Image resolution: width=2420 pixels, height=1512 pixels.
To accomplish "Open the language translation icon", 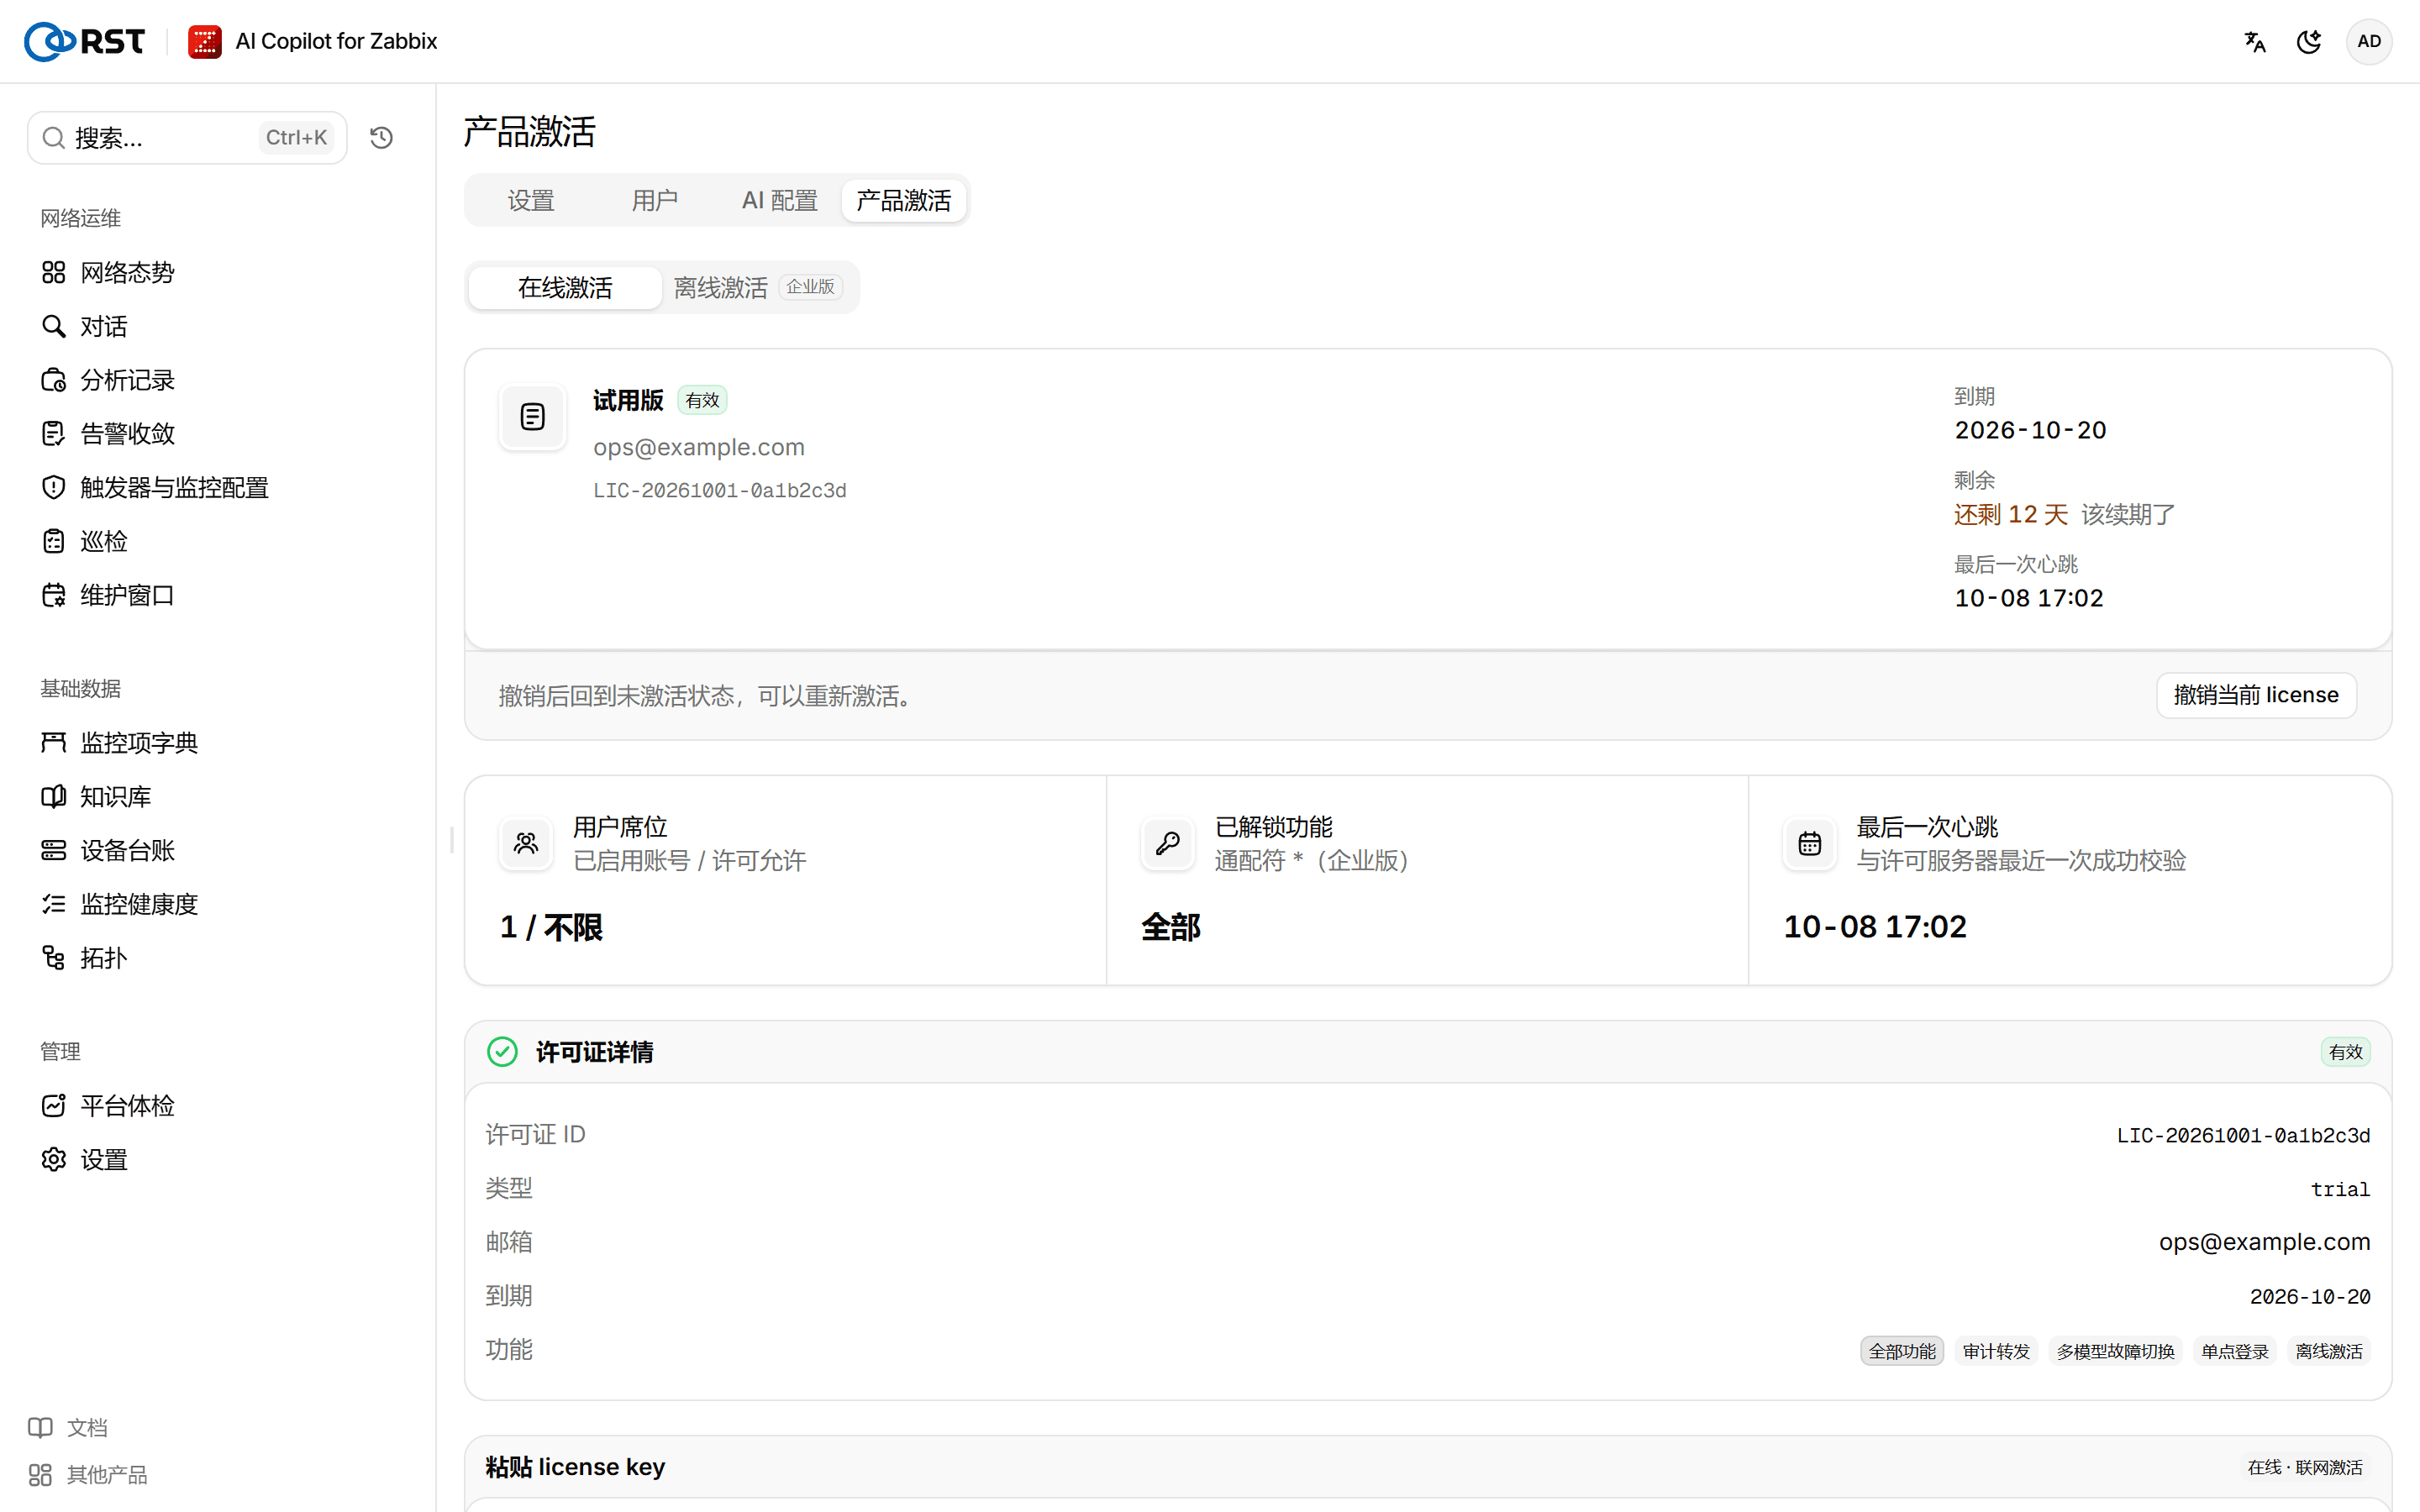I will pyautogui.click(x=2255, y=41).
